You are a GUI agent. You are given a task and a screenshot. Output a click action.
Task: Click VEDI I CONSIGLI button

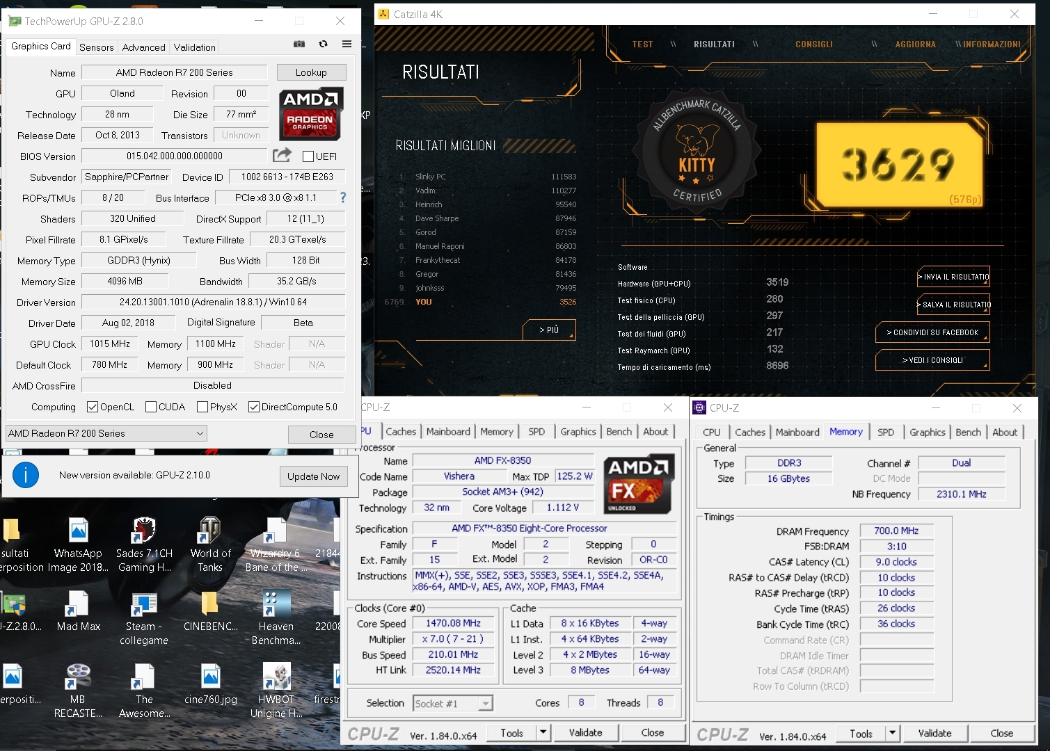(x=932, y=360)
